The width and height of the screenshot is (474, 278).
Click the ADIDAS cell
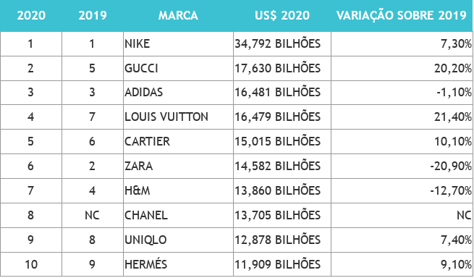[x=178, y=93]
